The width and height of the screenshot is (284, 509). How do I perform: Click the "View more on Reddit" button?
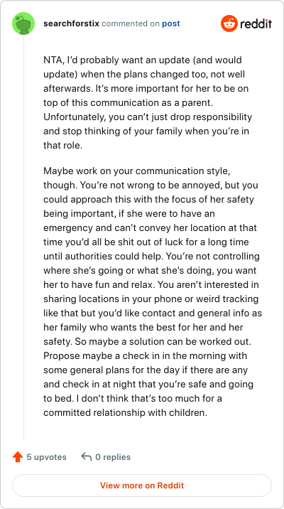point(142,486)
